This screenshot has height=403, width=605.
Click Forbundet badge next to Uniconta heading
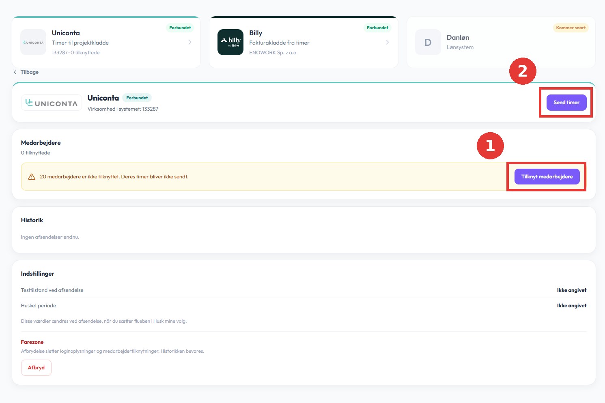point(137,98)
